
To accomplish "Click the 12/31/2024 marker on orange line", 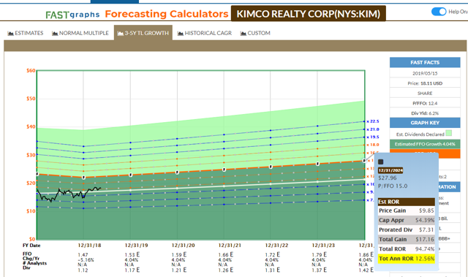I will 364,161.
